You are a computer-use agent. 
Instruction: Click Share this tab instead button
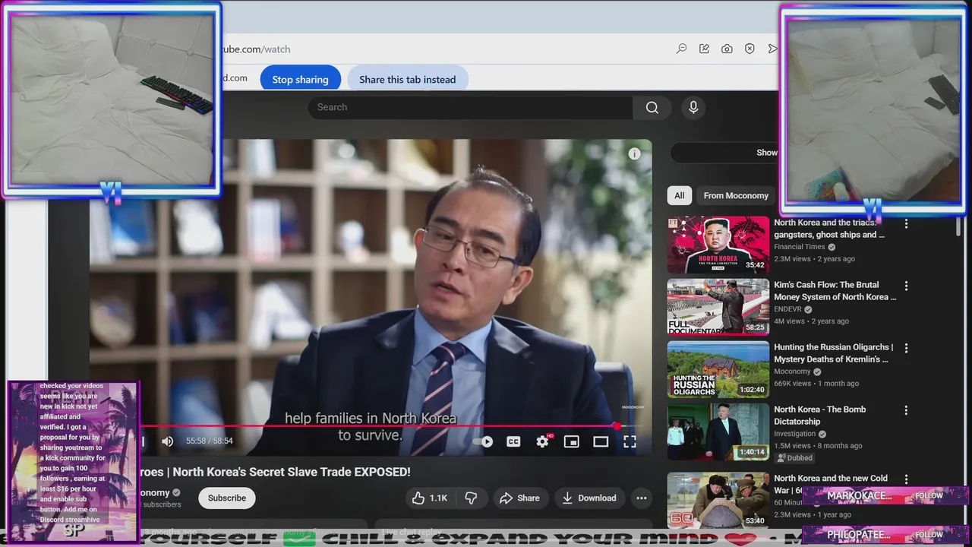click(408, 79)
